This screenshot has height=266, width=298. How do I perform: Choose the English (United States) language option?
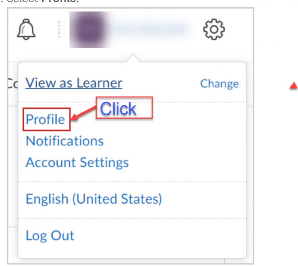(x=94, y=199)
